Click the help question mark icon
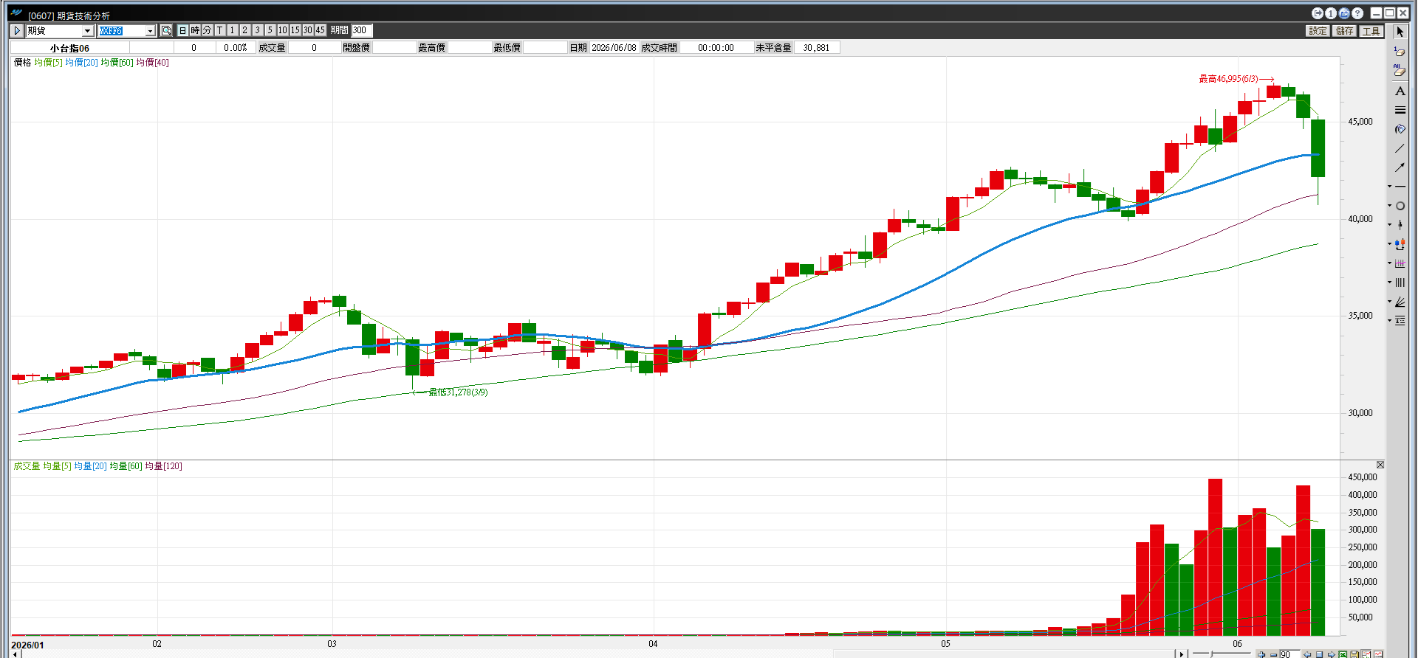The image size is (1418, 658). coord(1357,13)
